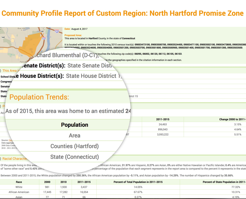Image resolution: width=246 pixels, height=199 pixels.
Task: Select the 10.31% cell
Action: pyautogui.click(x=236, y=192)
